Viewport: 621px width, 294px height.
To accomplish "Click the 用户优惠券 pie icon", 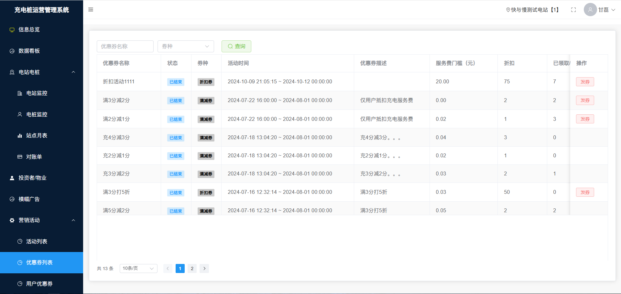I will click(x=20, y=284).
